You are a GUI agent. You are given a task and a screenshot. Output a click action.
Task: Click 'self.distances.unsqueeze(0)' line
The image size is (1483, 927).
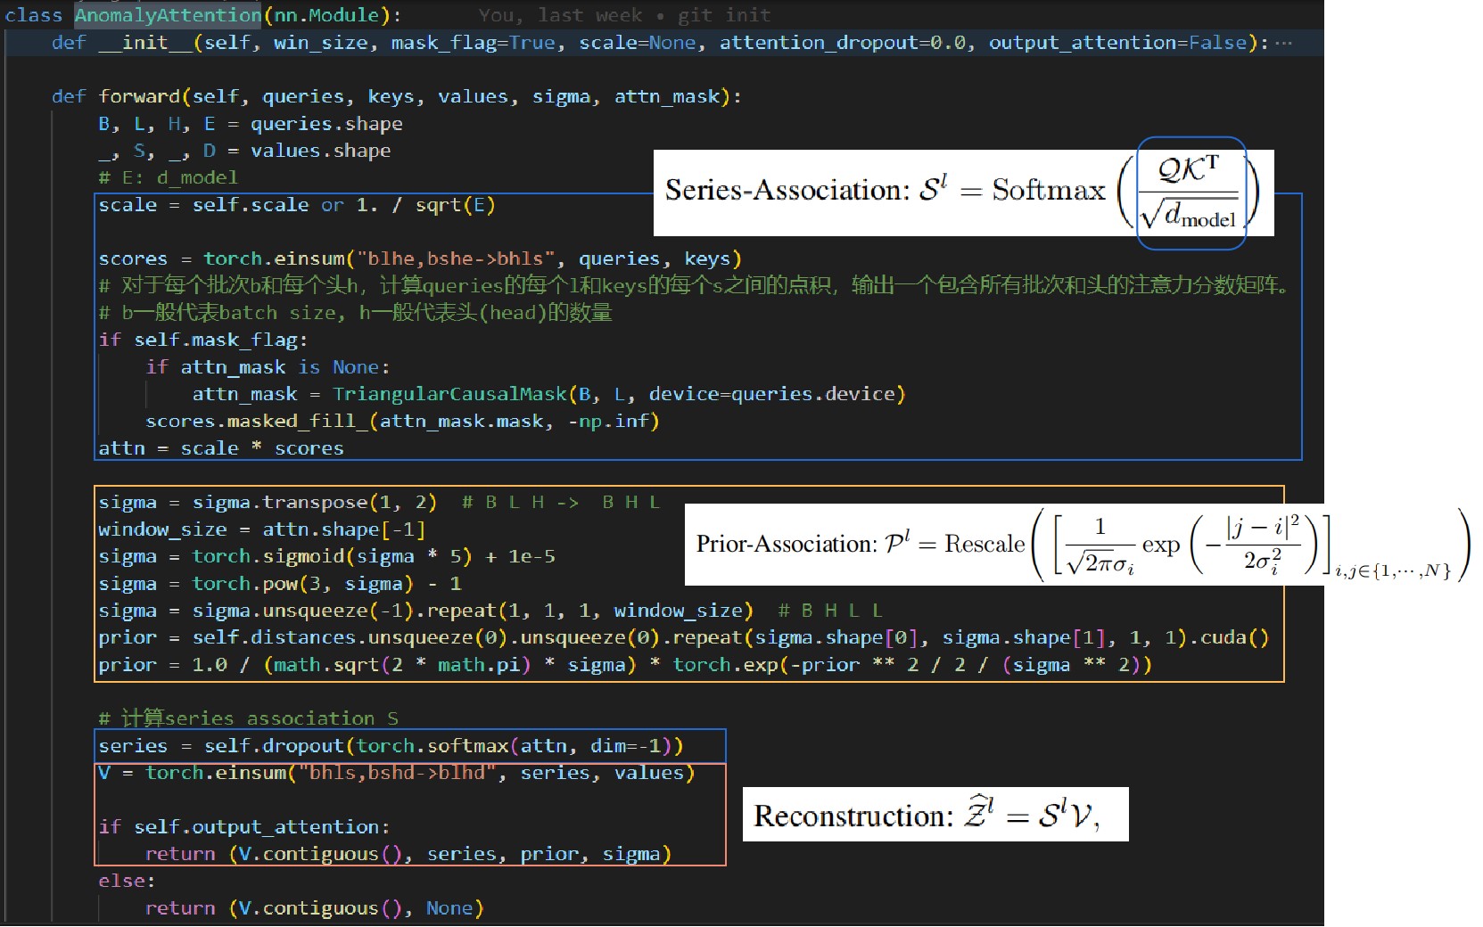pos(683,637)
